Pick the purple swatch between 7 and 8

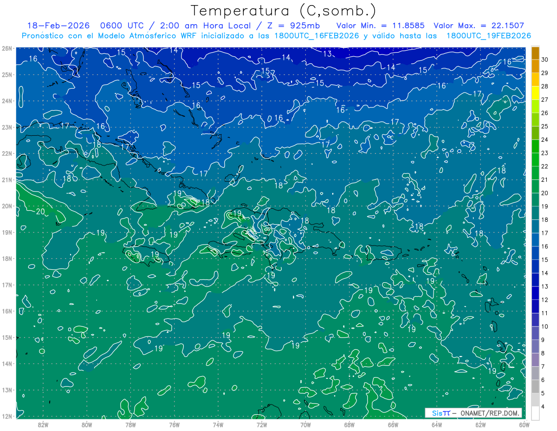(x=535, y=360)
